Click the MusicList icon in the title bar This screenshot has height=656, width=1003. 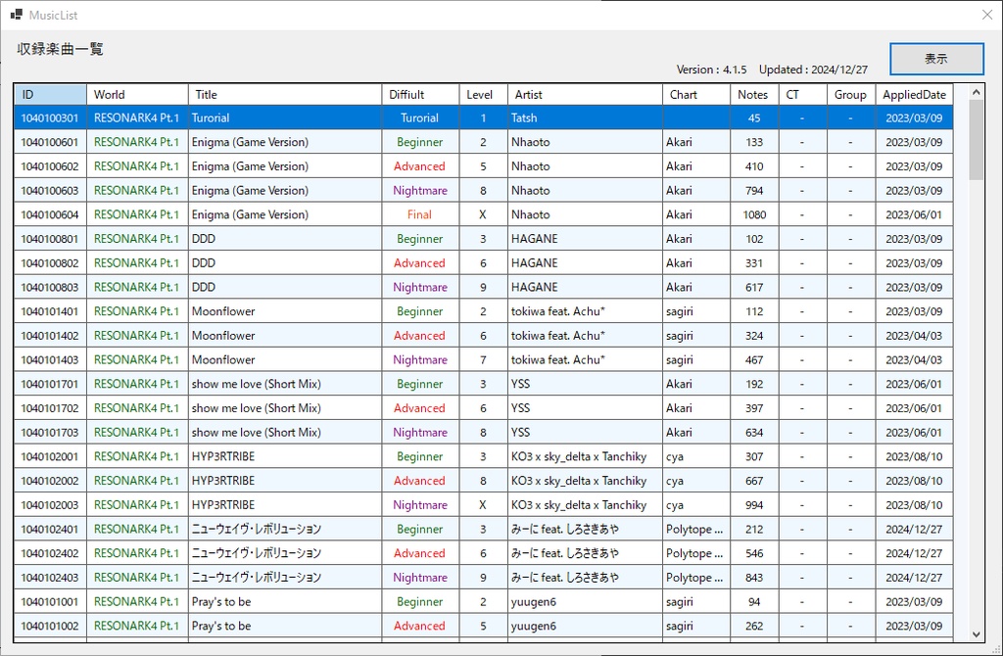(15, 14)
